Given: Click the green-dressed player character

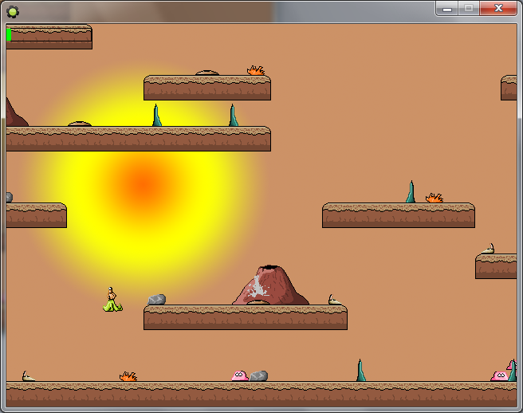Looking at the screenshot, I should (x=112, y=300).
